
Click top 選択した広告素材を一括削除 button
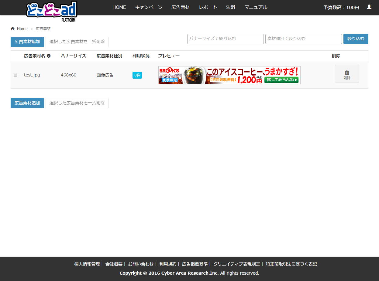77,42
